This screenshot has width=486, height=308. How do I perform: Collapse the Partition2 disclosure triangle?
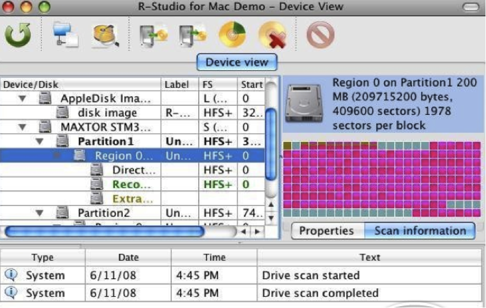pyautogui.click(x=40, y=213)
